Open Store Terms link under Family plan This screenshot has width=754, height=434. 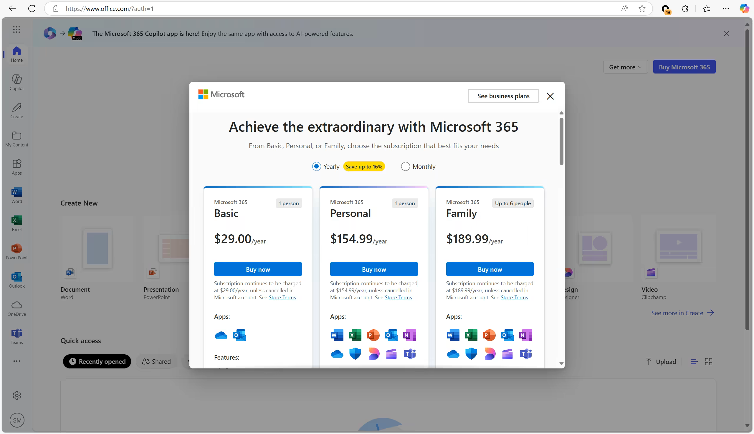[514, 297]
